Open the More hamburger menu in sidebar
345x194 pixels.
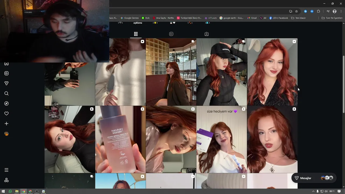[6, 170]
